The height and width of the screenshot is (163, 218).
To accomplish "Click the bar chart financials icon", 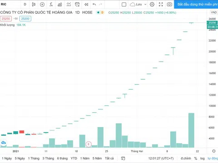I will click(59, 5).
